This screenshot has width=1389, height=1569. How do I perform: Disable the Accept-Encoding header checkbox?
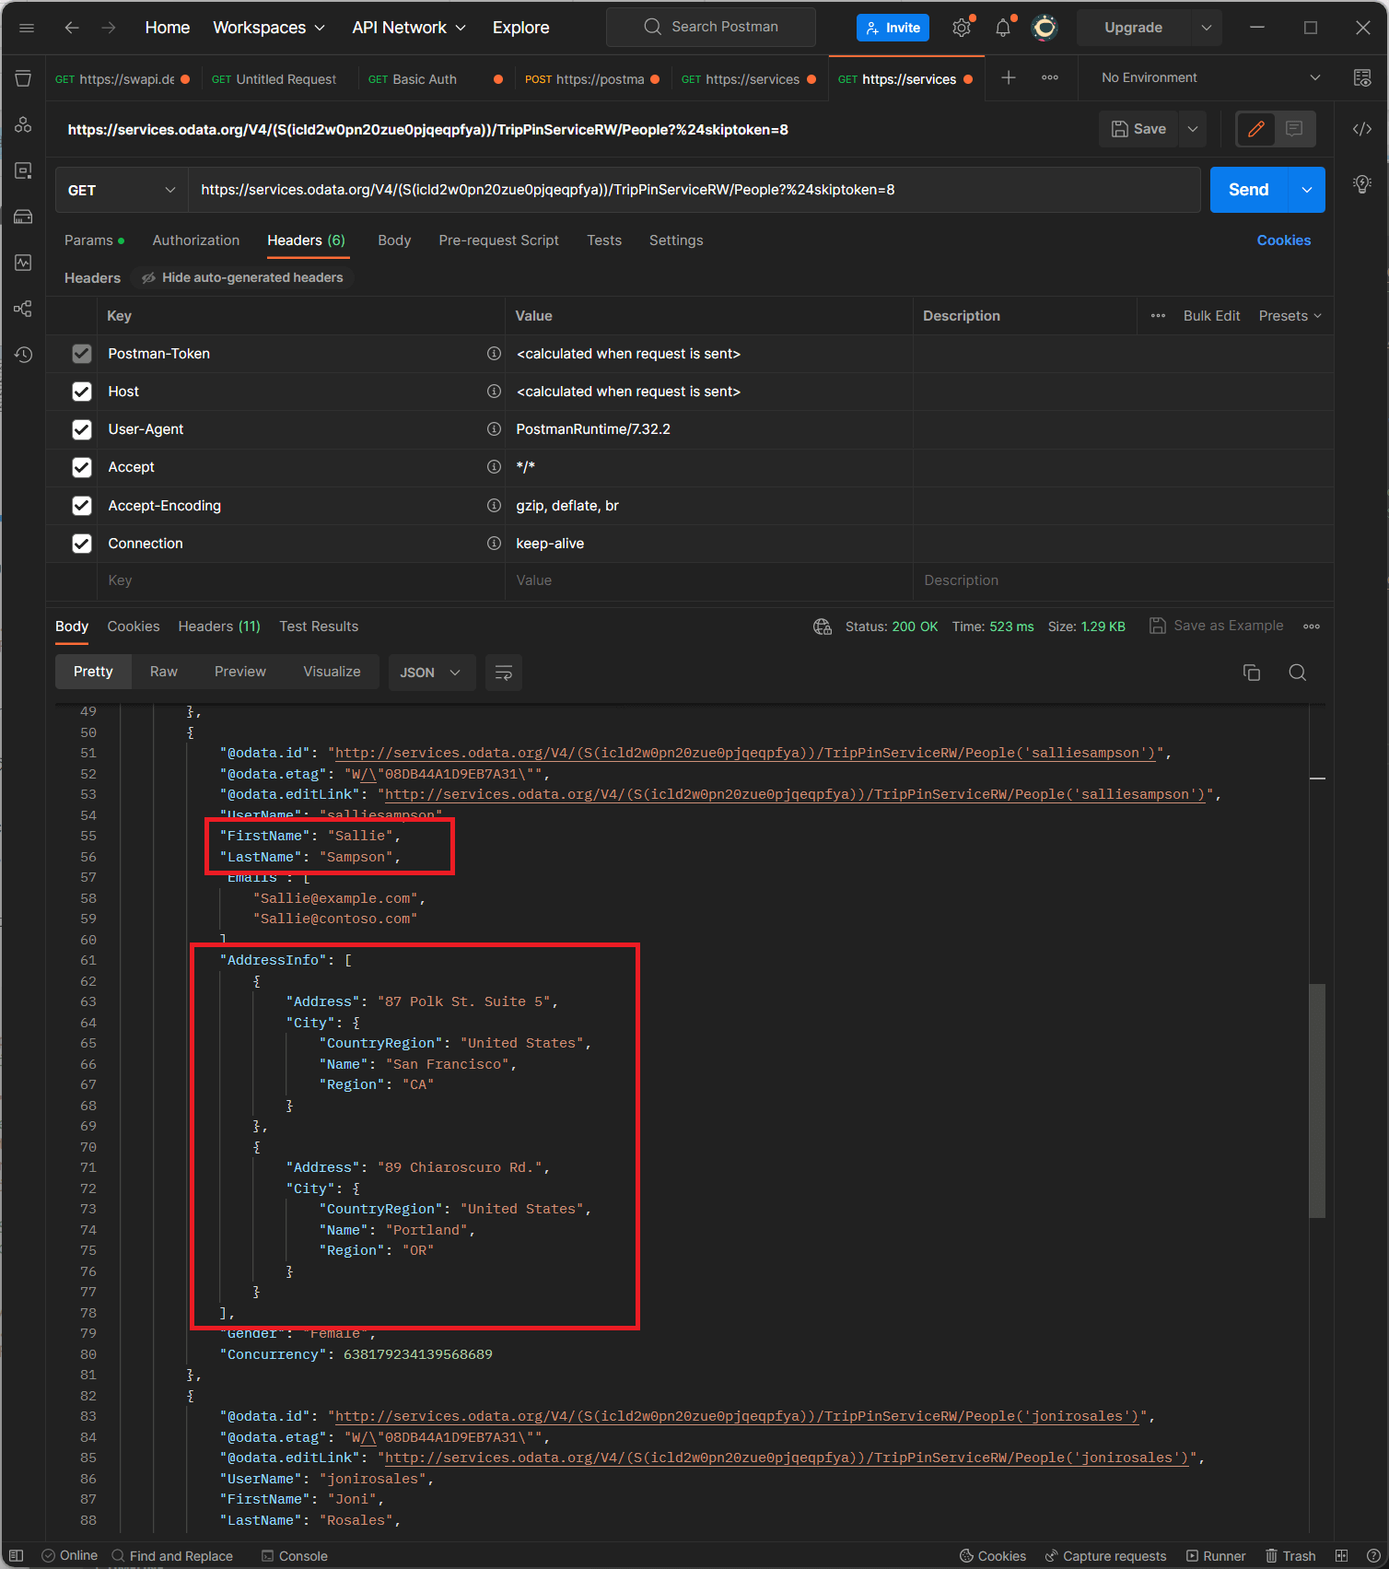(x=82, y=506)
